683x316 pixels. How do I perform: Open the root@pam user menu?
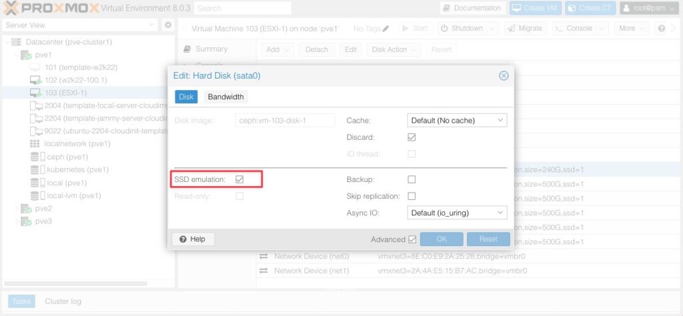[x=650, y=8]
